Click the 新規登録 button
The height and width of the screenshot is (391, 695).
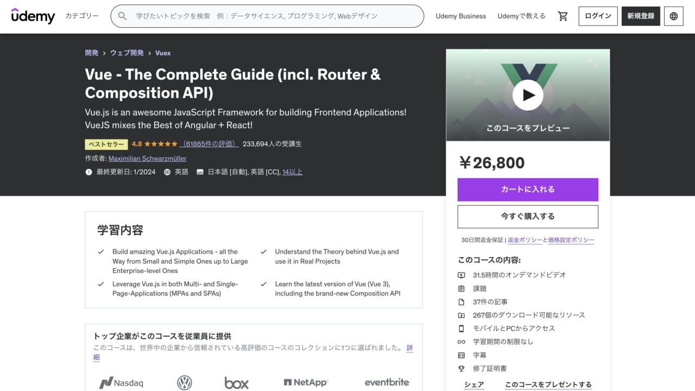click(x=641, y=16)
